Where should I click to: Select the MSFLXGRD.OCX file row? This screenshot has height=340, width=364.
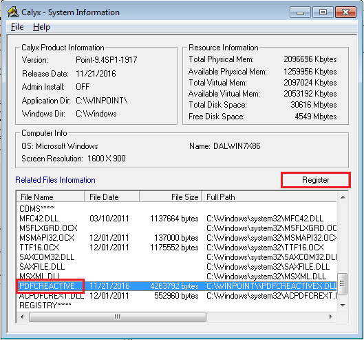coord(176,228)
